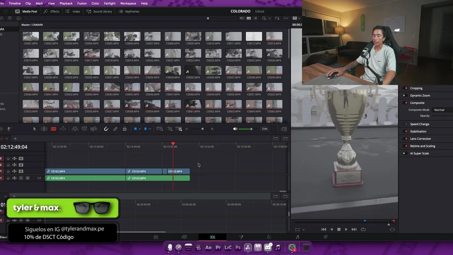Open the Fusion menu
453x255 pixels.
pos(82,3)
